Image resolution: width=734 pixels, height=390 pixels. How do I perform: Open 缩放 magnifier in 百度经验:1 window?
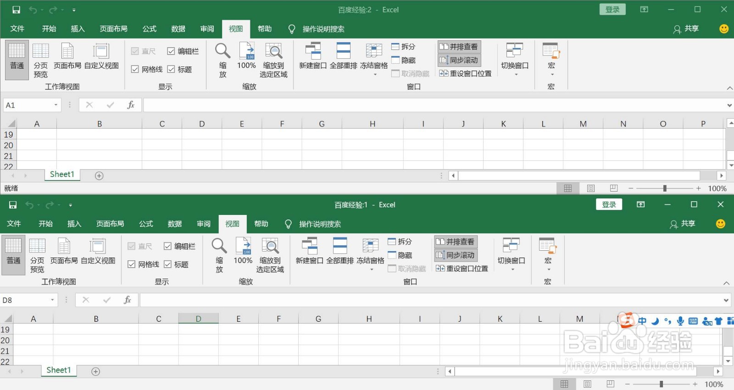pyautogui.click(x=219, y=255)
